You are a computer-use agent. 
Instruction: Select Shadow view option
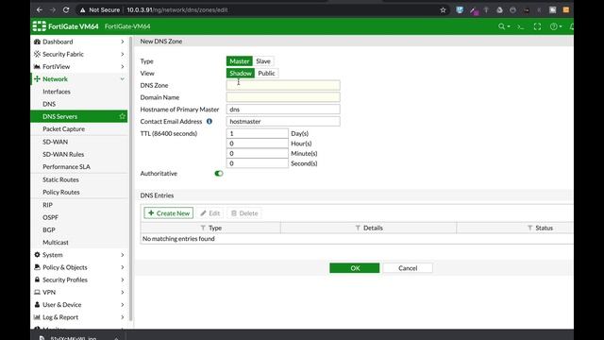click(241, 73)
